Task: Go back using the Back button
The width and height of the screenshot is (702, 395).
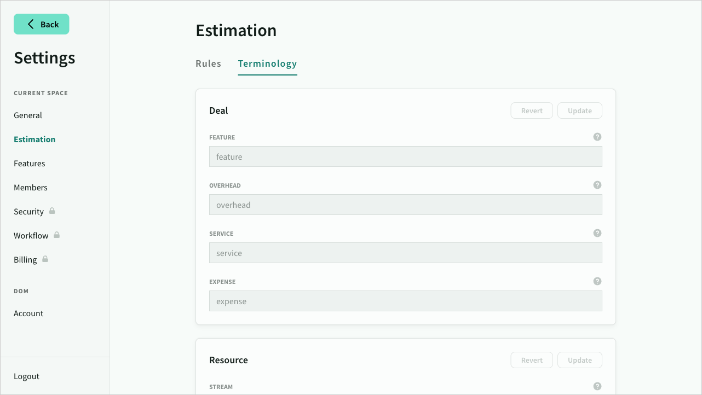Action: coord(42,24)
